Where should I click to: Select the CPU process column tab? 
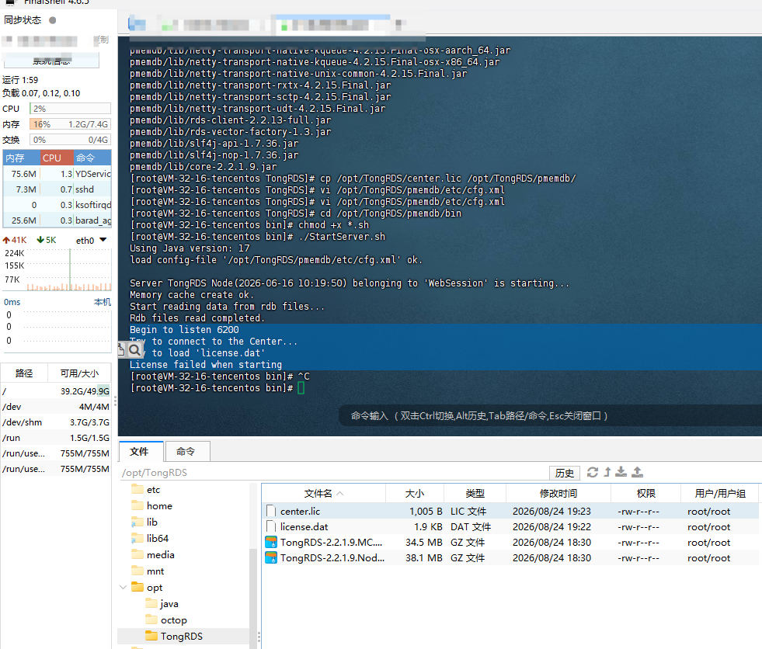57,158
